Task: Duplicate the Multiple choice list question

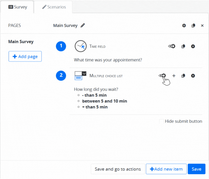Action: coord(183,76)
